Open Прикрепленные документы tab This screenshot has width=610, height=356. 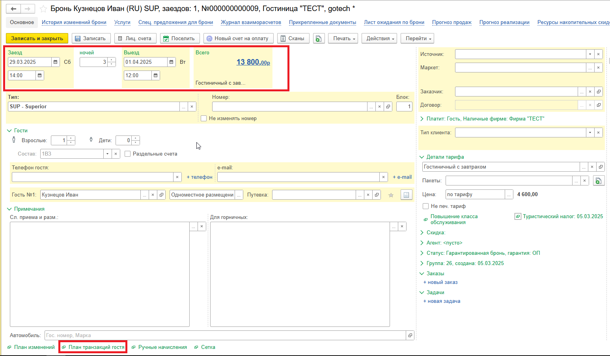[323, 22]
